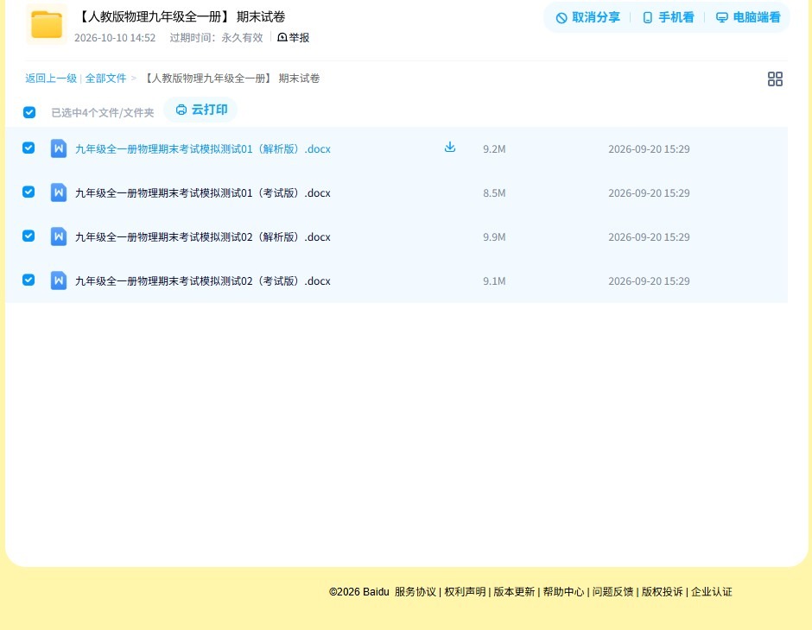
Task: Click Word icon of 测试01（解析版）.docx
Action: pos(59,149)
